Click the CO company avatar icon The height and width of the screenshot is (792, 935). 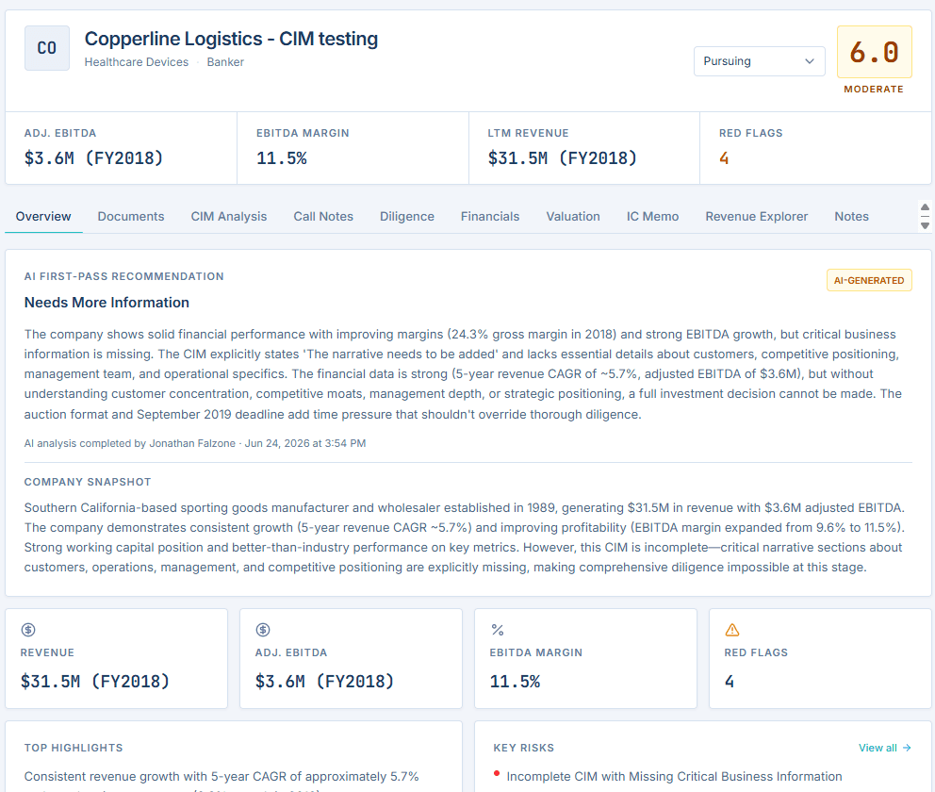pyautogui.click(x=46, y=48)
